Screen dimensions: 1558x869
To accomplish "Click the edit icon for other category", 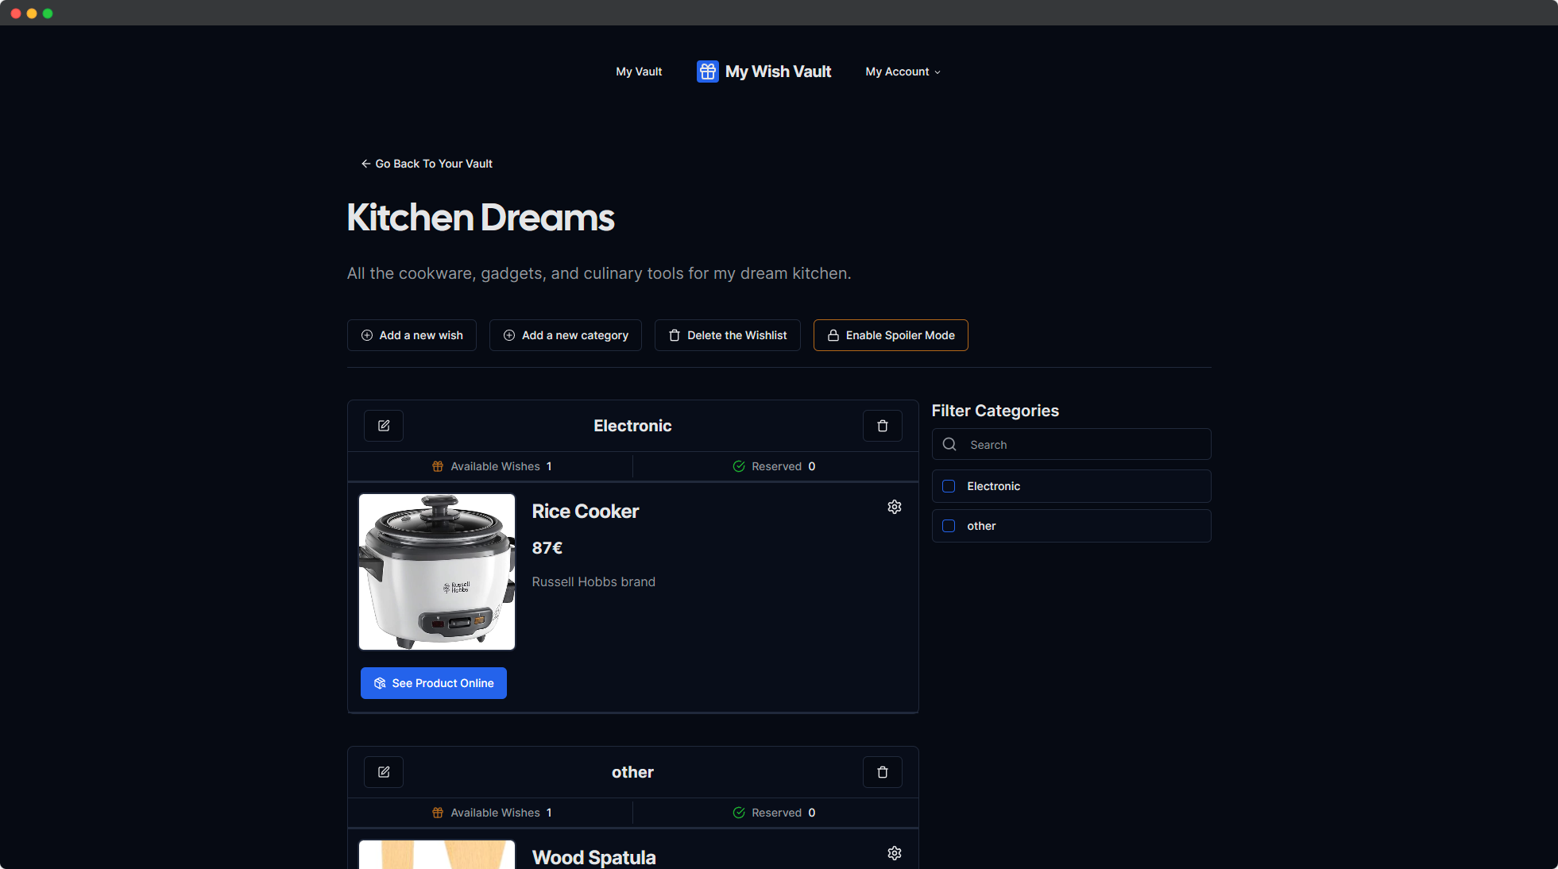I will coord(384,772).
